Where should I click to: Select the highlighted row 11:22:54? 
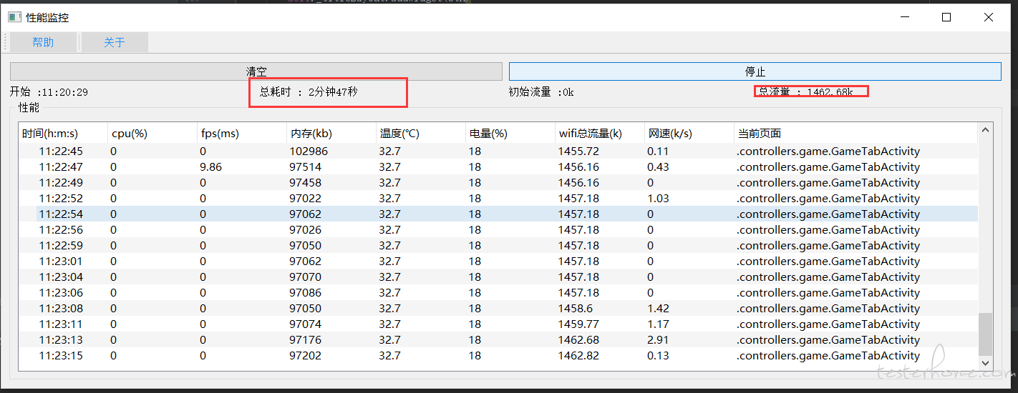point(498,214)
